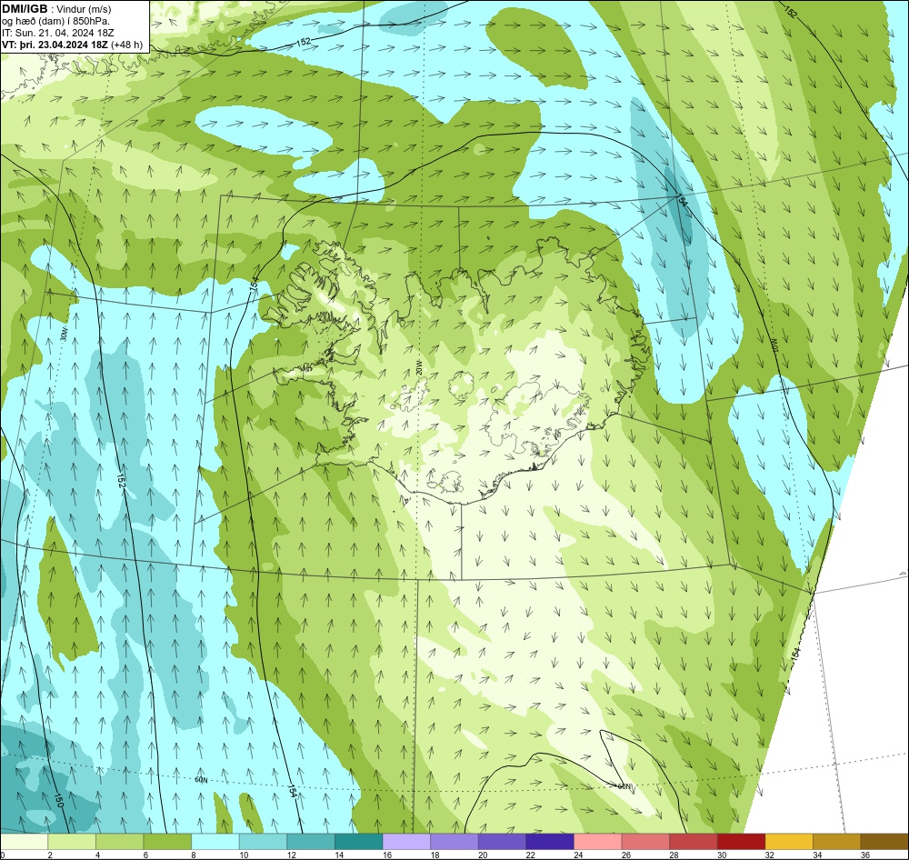This screenshot has width=909, height=860.
Task: Select the 34–36 m/s ochre legend swatch
Action: pyautogui.click(x=837, y=842)
